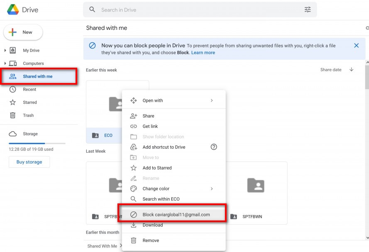The width and height of the screenshot is (369, 252).
Task: Click the 12.28 GB of 19 GB used text
Action: point(31,149)
